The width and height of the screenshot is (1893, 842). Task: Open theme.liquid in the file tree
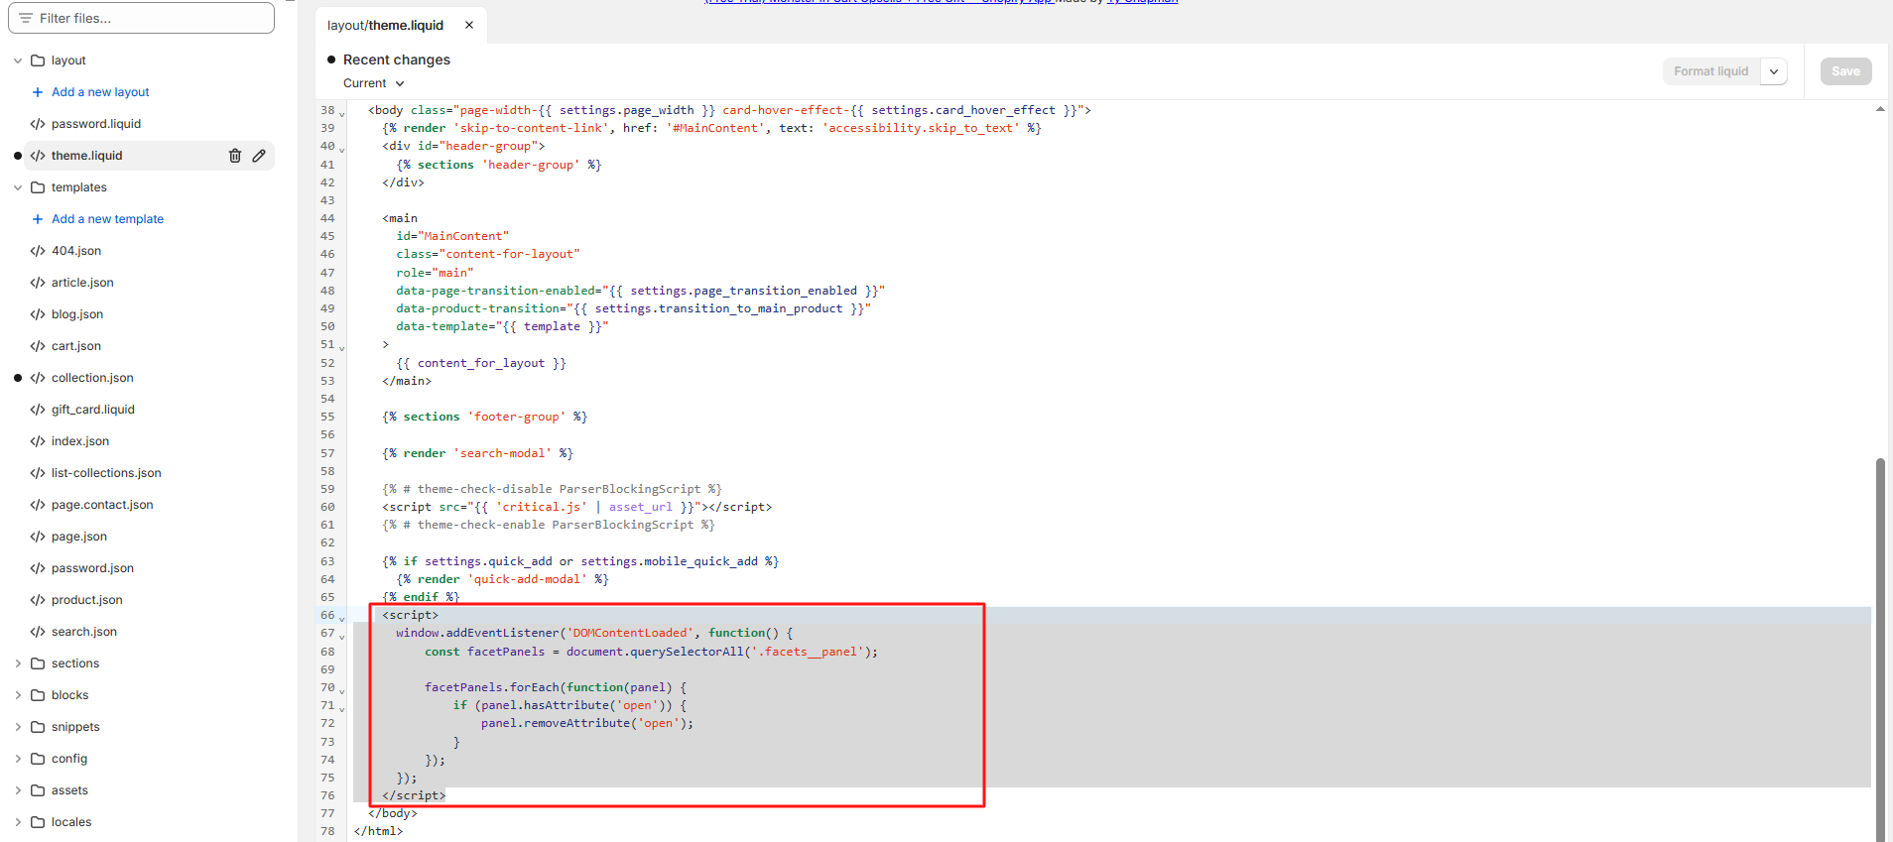87,156
